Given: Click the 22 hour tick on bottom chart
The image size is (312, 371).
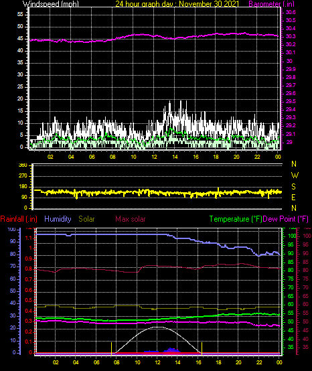Looking at the screenshot, I should click(x=259, y=362).
